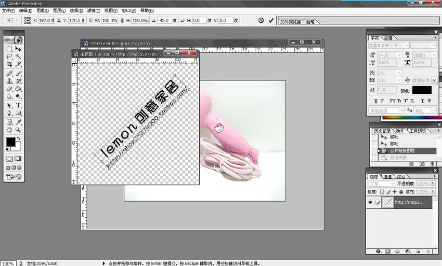Open the layer blend mode 正常 dropdown
The image size is (442, 266).
[x=392, y=184]
